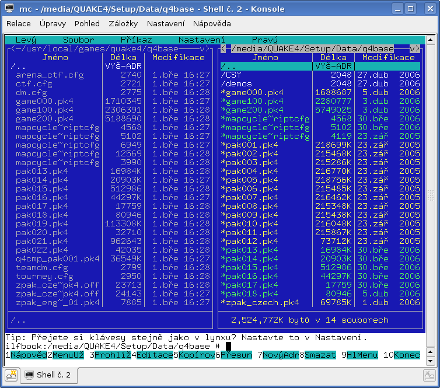Select the parent directory /.. in the right panel
The image size is (440, 388).
pyautogui.click(x=320, y=66)
